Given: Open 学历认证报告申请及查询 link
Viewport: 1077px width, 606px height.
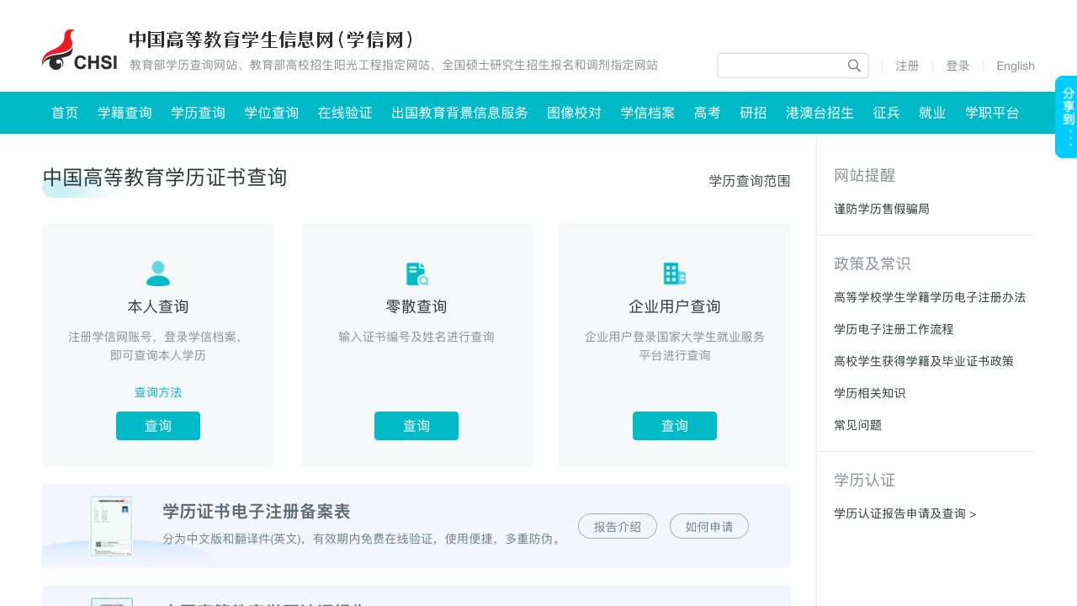Looking at the screenshot, I should [905, 513].
